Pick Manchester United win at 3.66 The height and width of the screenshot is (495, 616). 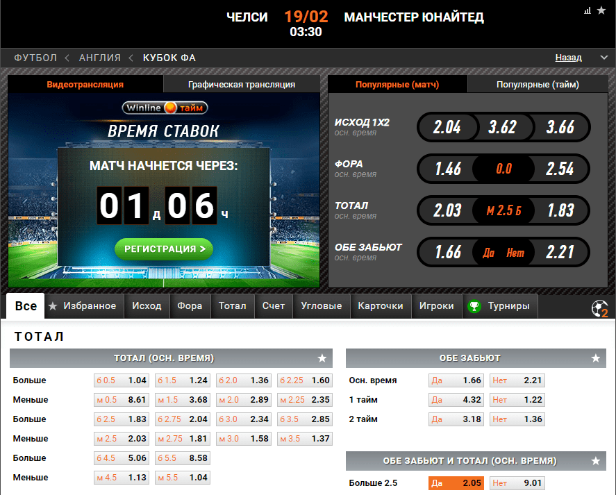coord(560,127)
